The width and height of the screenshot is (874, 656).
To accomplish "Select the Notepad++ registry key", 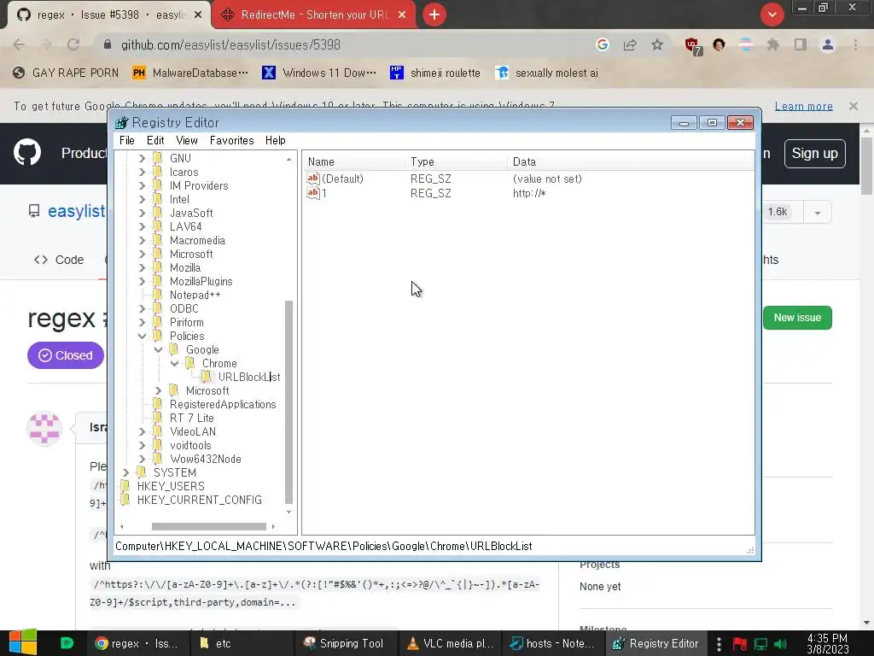I will click(195, 295).
